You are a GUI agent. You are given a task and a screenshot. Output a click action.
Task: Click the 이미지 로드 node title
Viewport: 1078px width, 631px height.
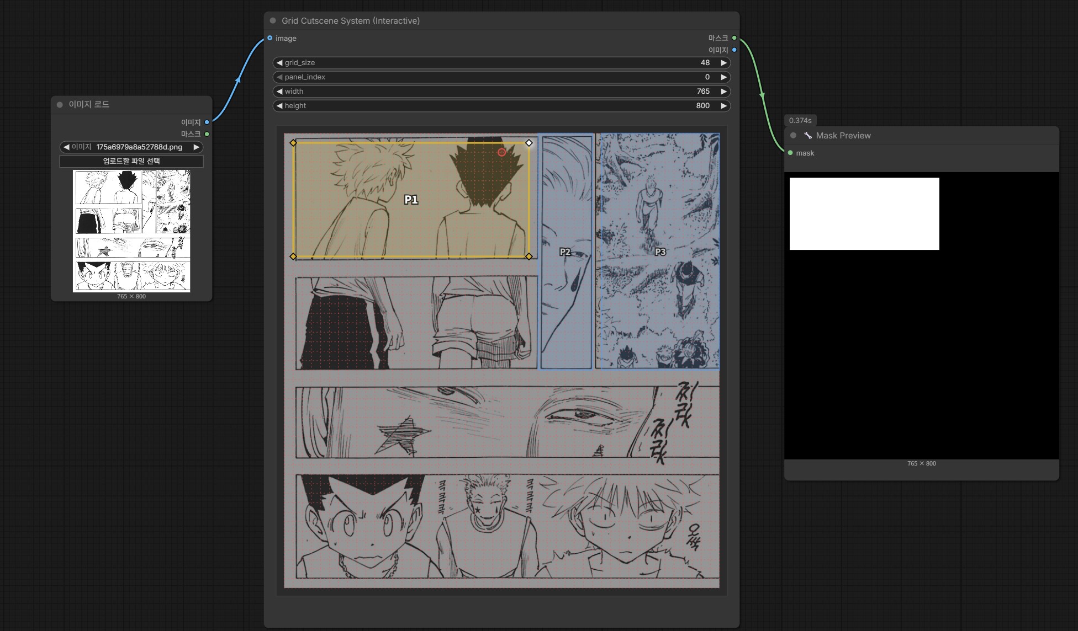point(89,105)
